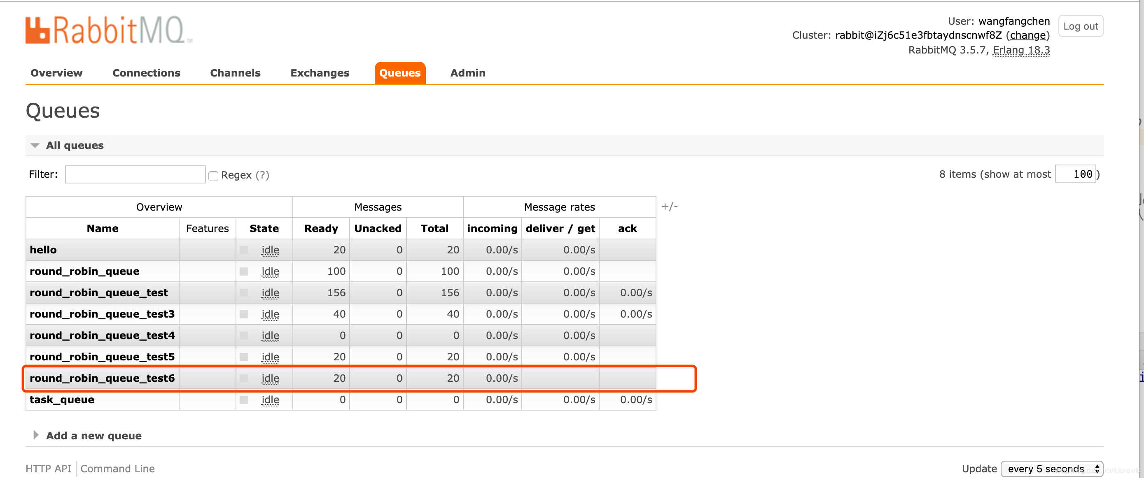1144x478 pixels.
Task: Click idle state of hello queue
Action: tap(270, 250)
